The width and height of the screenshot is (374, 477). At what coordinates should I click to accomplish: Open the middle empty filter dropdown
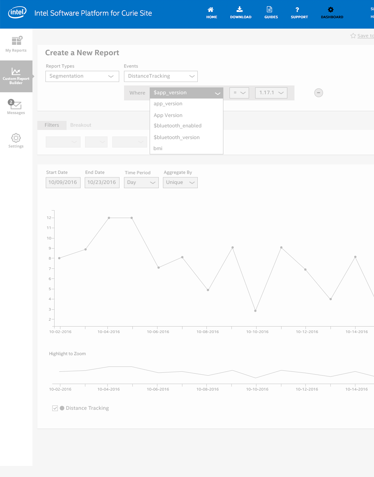pyautogui.click(x=96, y=142)
